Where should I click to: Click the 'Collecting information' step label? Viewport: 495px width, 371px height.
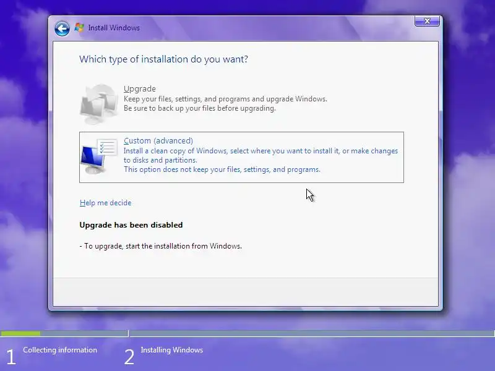coord(60,350)
